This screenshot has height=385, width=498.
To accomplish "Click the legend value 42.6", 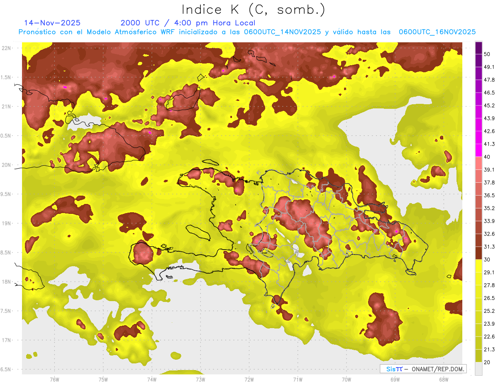I will click(489, 131).
